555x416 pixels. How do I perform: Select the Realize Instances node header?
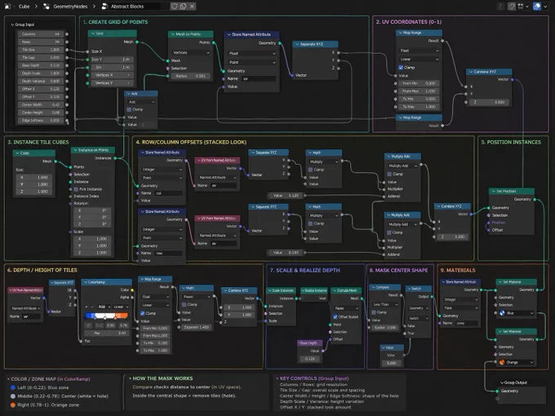coord(314,290)
